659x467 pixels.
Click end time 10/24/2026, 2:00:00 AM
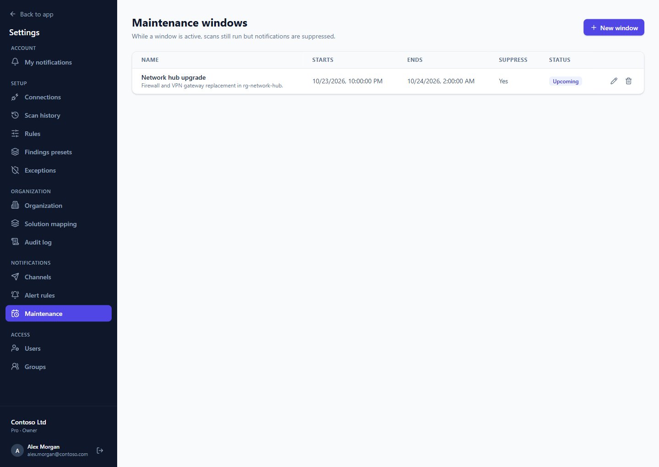(x=441, y=81)
